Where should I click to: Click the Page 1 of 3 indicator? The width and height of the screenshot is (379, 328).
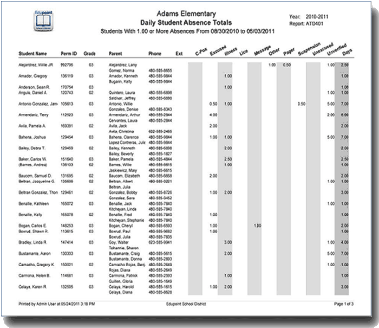tap(344, 304)
